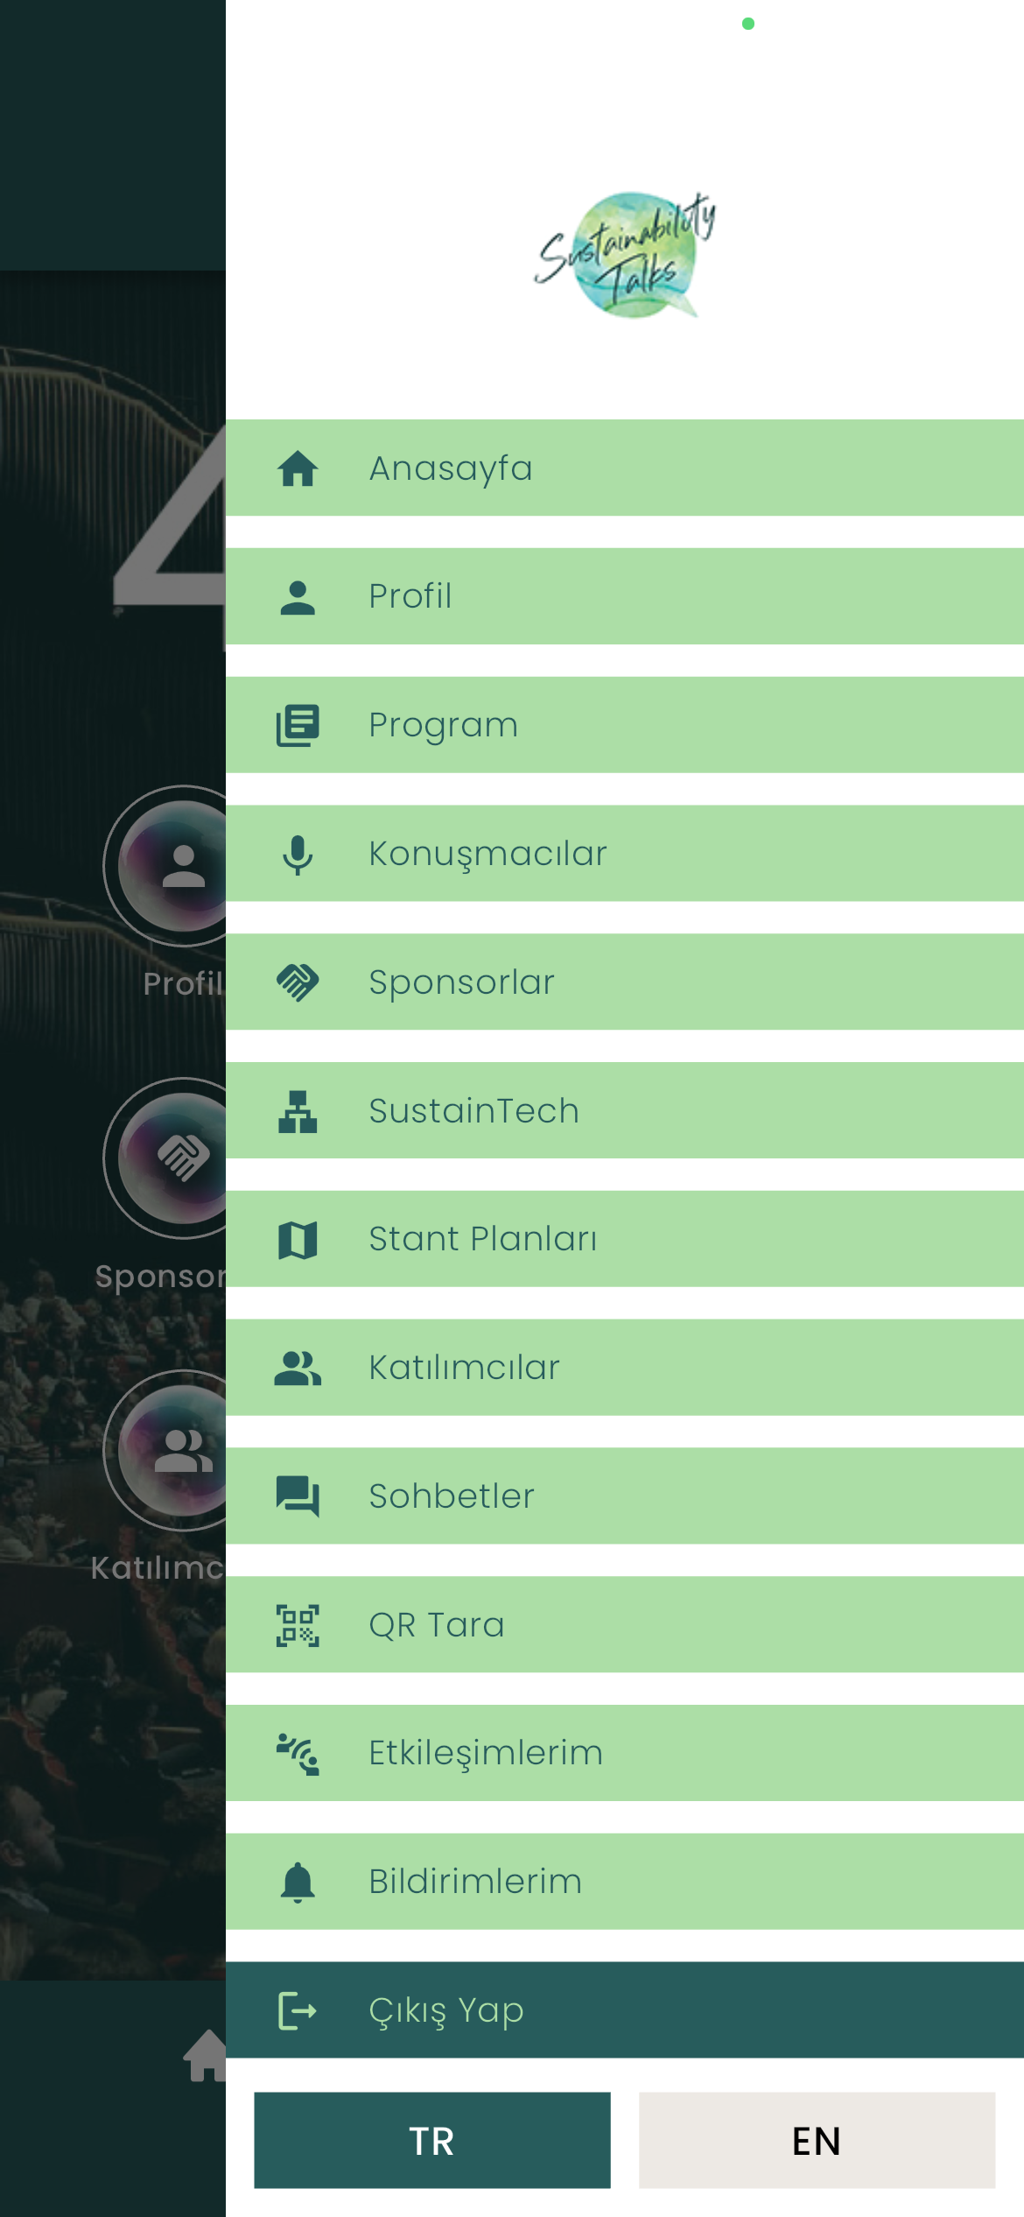Click the bell icon for Bildirimlerim
Screen dimensions: 1024x2217
point(298,1882)
